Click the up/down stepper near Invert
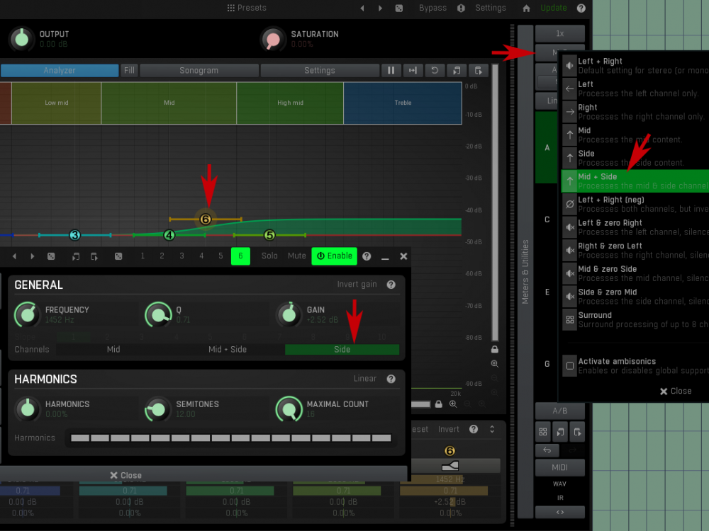709x531 pixels. [492, 430]
